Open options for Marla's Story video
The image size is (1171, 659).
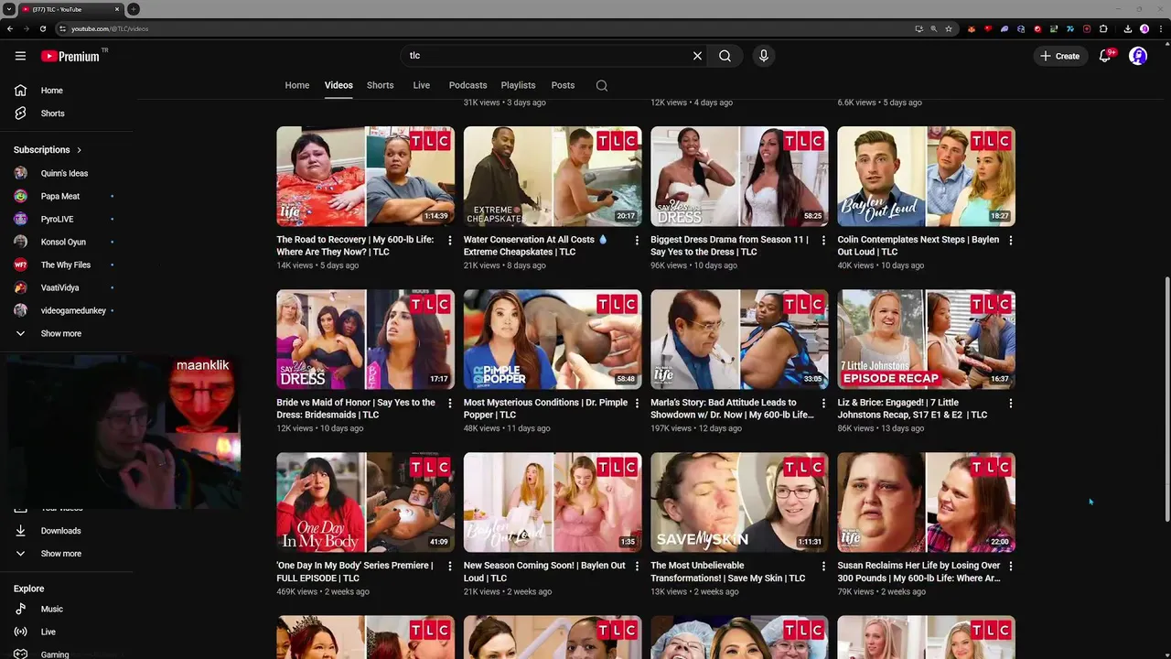[x=823, y=403]
